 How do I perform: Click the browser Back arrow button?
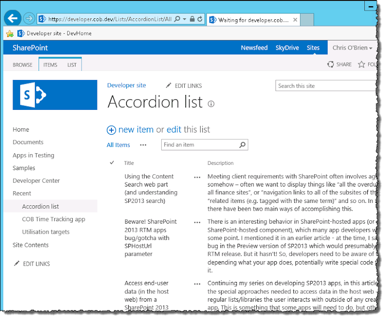(x=13, y=18)
